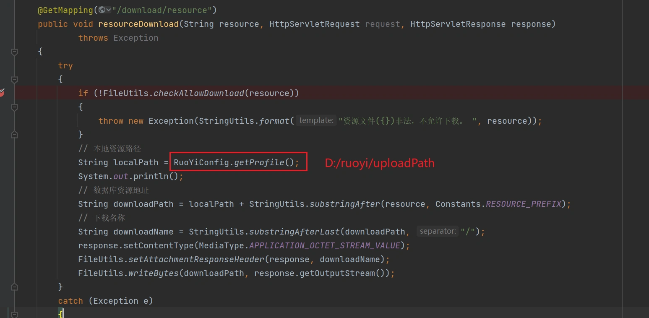Click the checkAllowDownload method call
The width and height of the screenshot is (649, 318).
tap(199, 93)
